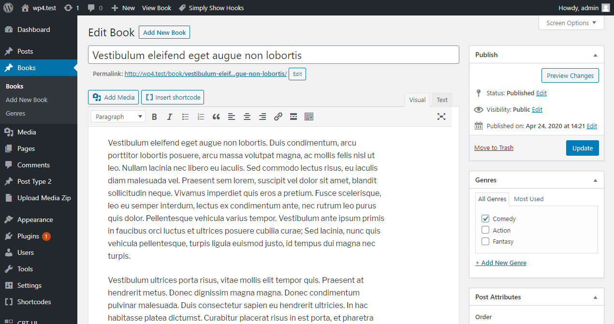Insert or edit link

coord(278,117)
